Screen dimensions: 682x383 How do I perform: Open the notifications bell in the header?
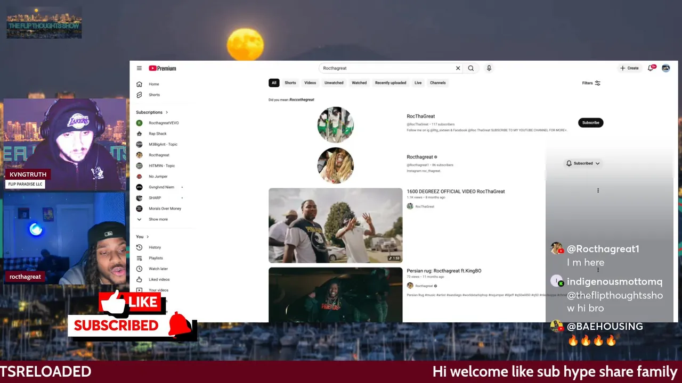tap(651, 68)
